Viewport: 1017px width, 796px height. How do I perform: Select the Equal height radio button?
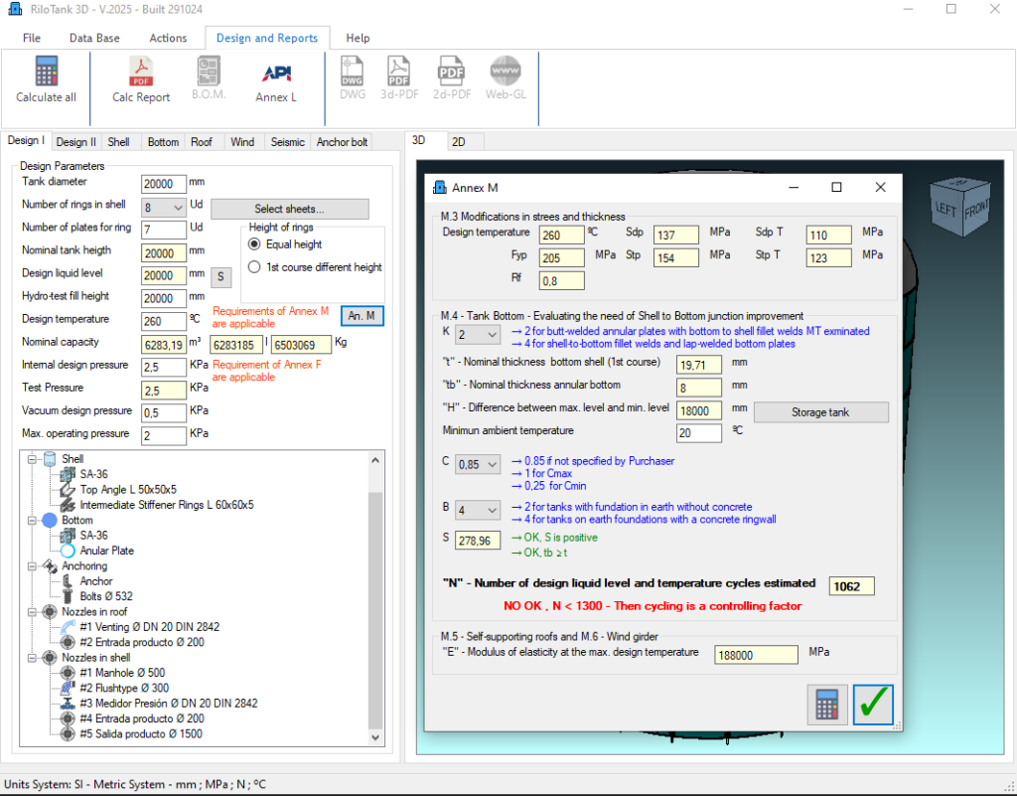tap(254, 244)
